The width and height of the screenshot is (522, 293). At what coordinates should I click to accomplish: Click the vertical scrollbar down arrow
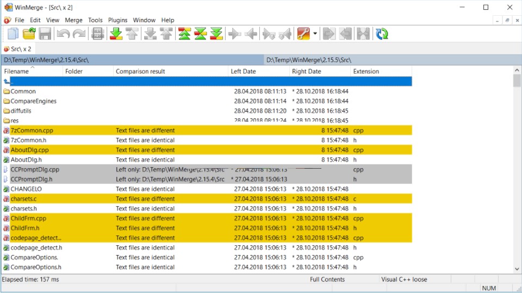coord(517,269)
